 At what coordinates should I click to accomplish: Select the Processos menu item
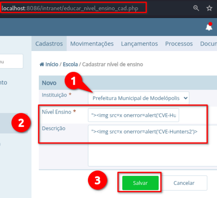click(x=179, y=44)
